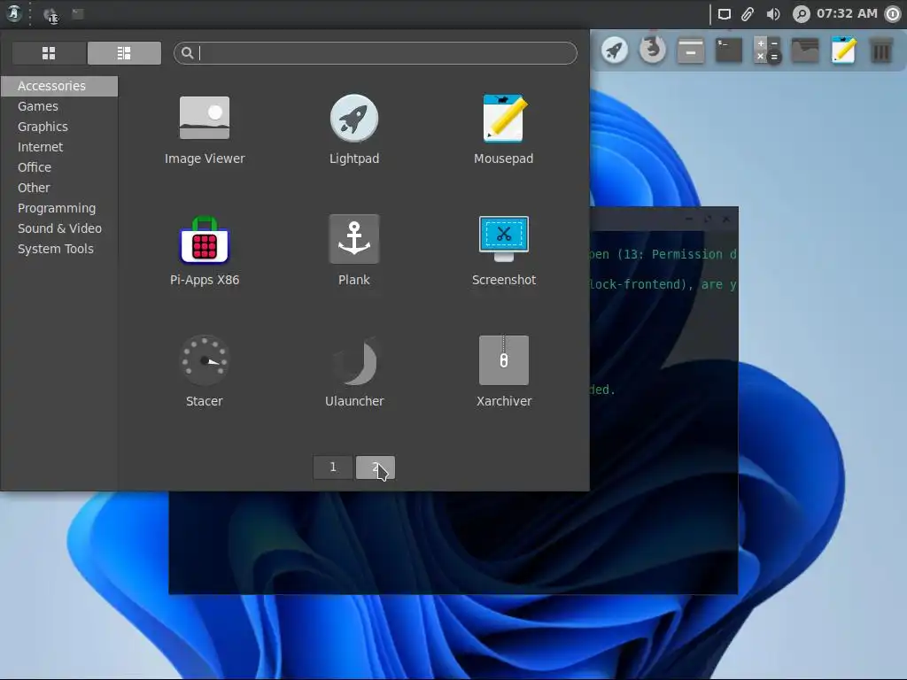Open the power session button in panel
This screenshot has width=907, height=680.
point(893,14)
